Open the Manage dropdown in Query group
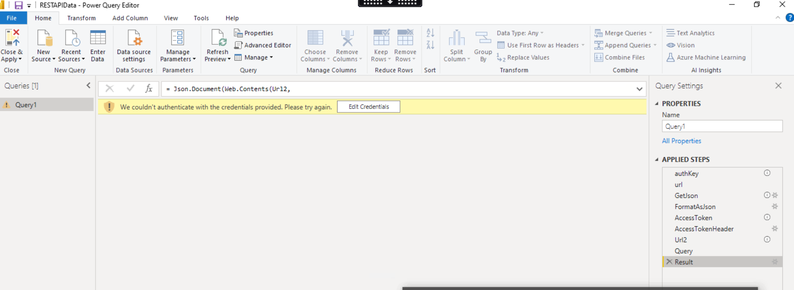This screenshot has height=290, width=794. pyautogui.click(x=254, y=58)
